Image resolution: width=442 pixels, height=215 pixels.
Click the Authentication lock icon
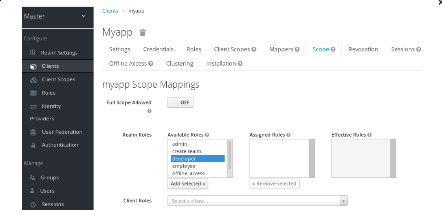point(33,145)
